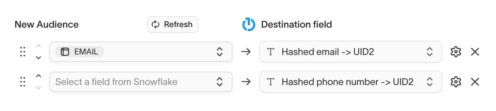Click the table icon in EMAIL chip
Image resolution: width=496 pixels, height=111 pixels.
pyautogui.click(x=65, y=52)
